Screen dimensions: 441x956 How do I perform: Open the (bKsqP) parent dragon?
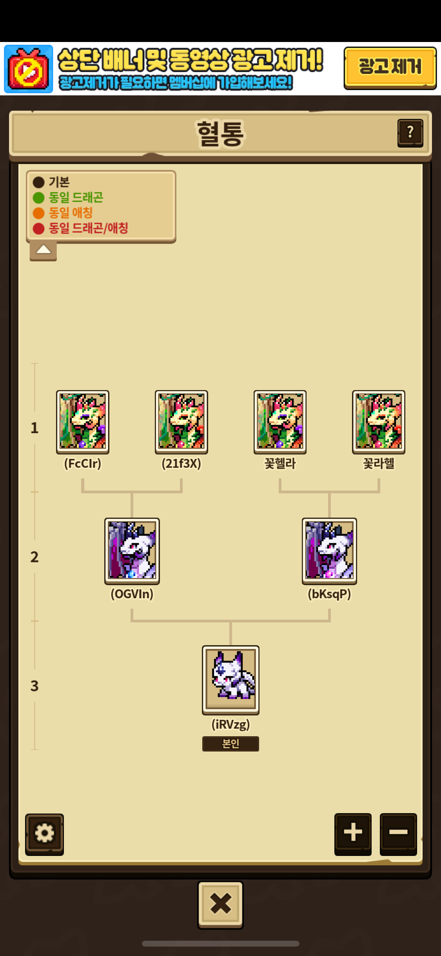329,551
